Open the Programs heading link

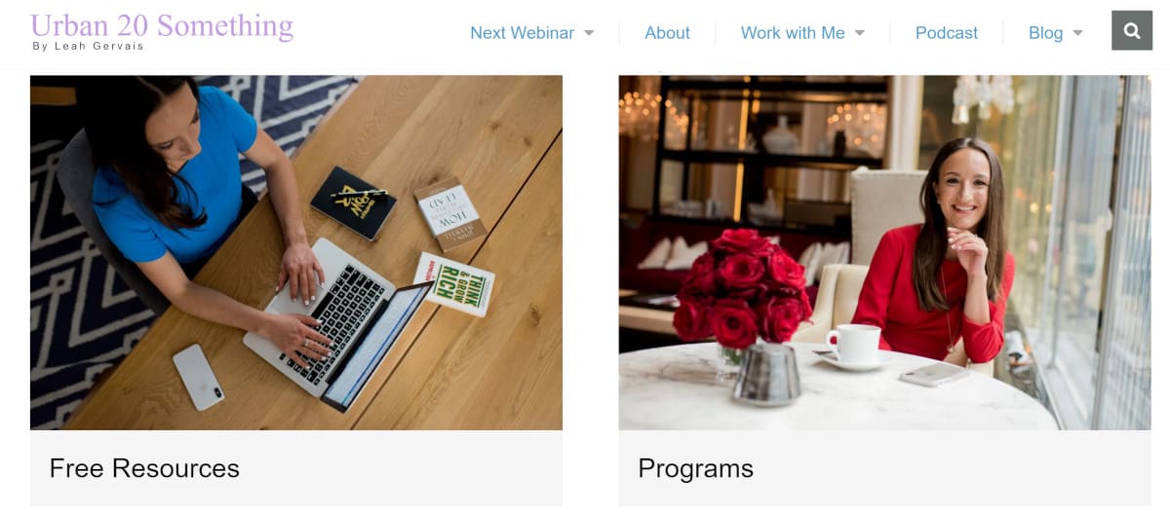click(x=695, y=468)
